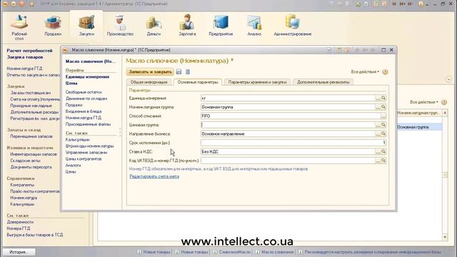Open help icon in the background list window
The height and width of the screenshot is (257, 457).
click(x=444, y=102)
